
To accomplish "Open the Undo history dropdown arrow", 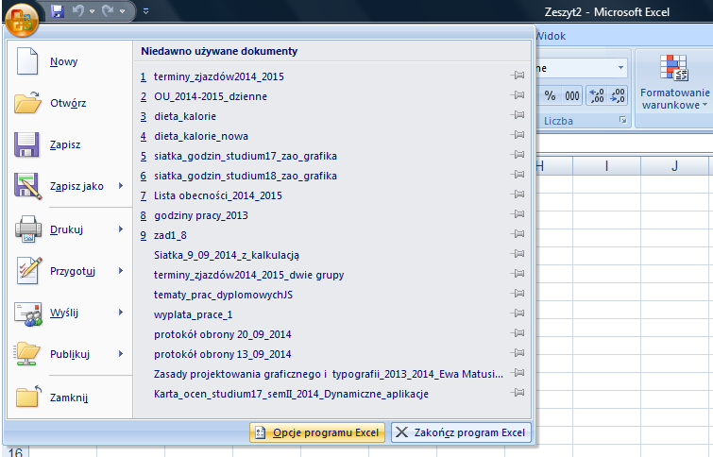I will pos(92,11).
